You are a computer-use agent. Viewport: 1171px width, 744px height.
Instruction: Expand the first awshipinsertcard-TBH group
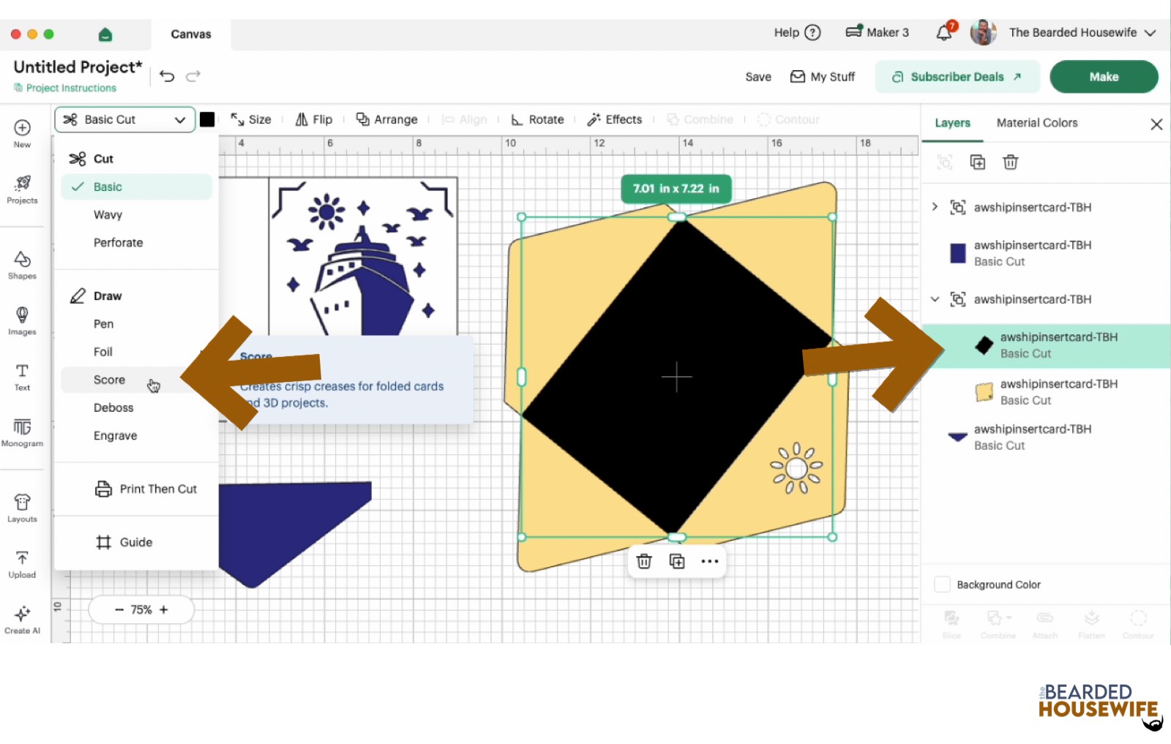935,207
